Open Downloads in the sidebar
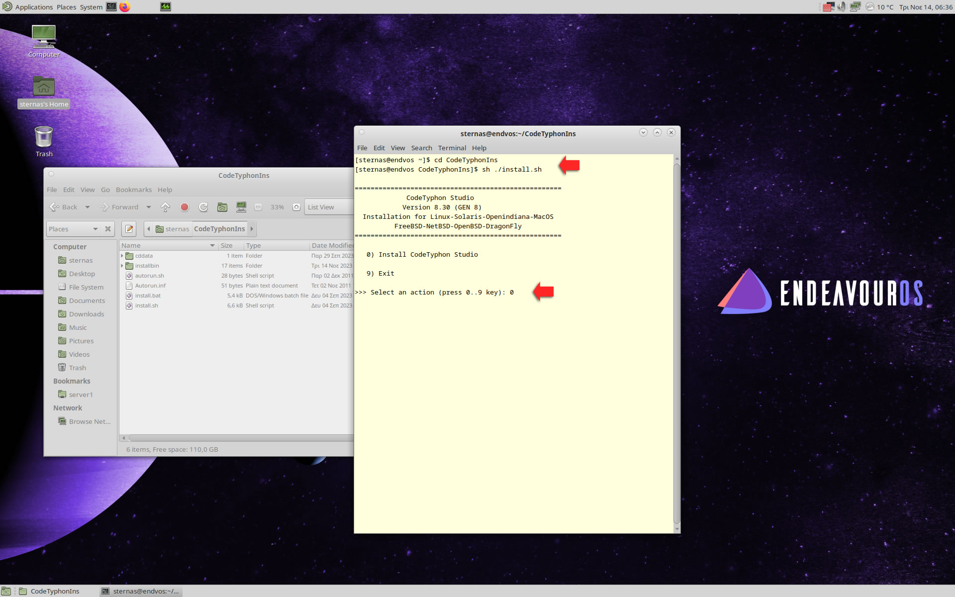The height and width of the screenshot is (597, 955). coord(86,314)
